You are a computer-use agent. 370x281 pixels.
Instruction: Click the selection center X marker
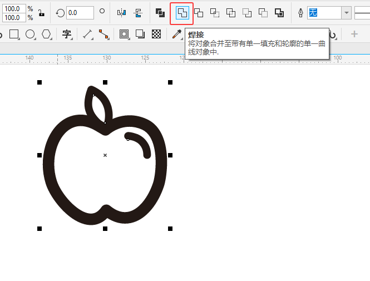[105, 155]
